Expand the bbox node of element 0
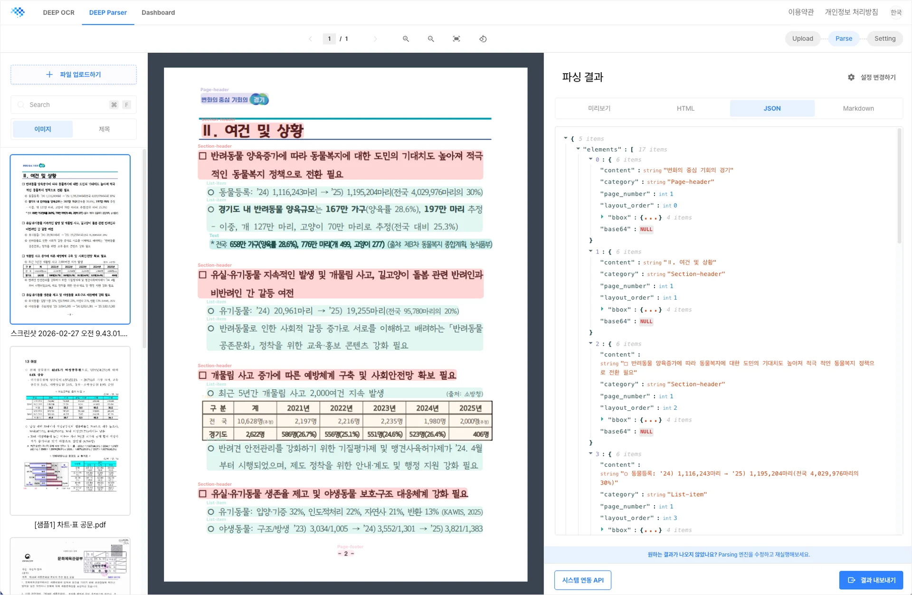Image resolution: width=912 pixels, height=595 pixels. click(602, 217)
